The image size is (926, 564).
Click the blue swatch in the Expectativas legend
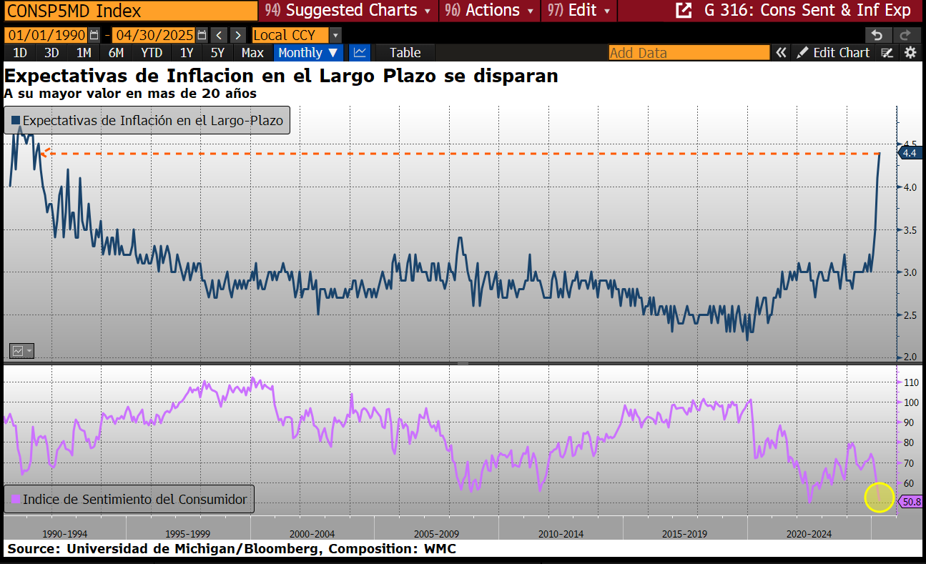tap(16, 121)
